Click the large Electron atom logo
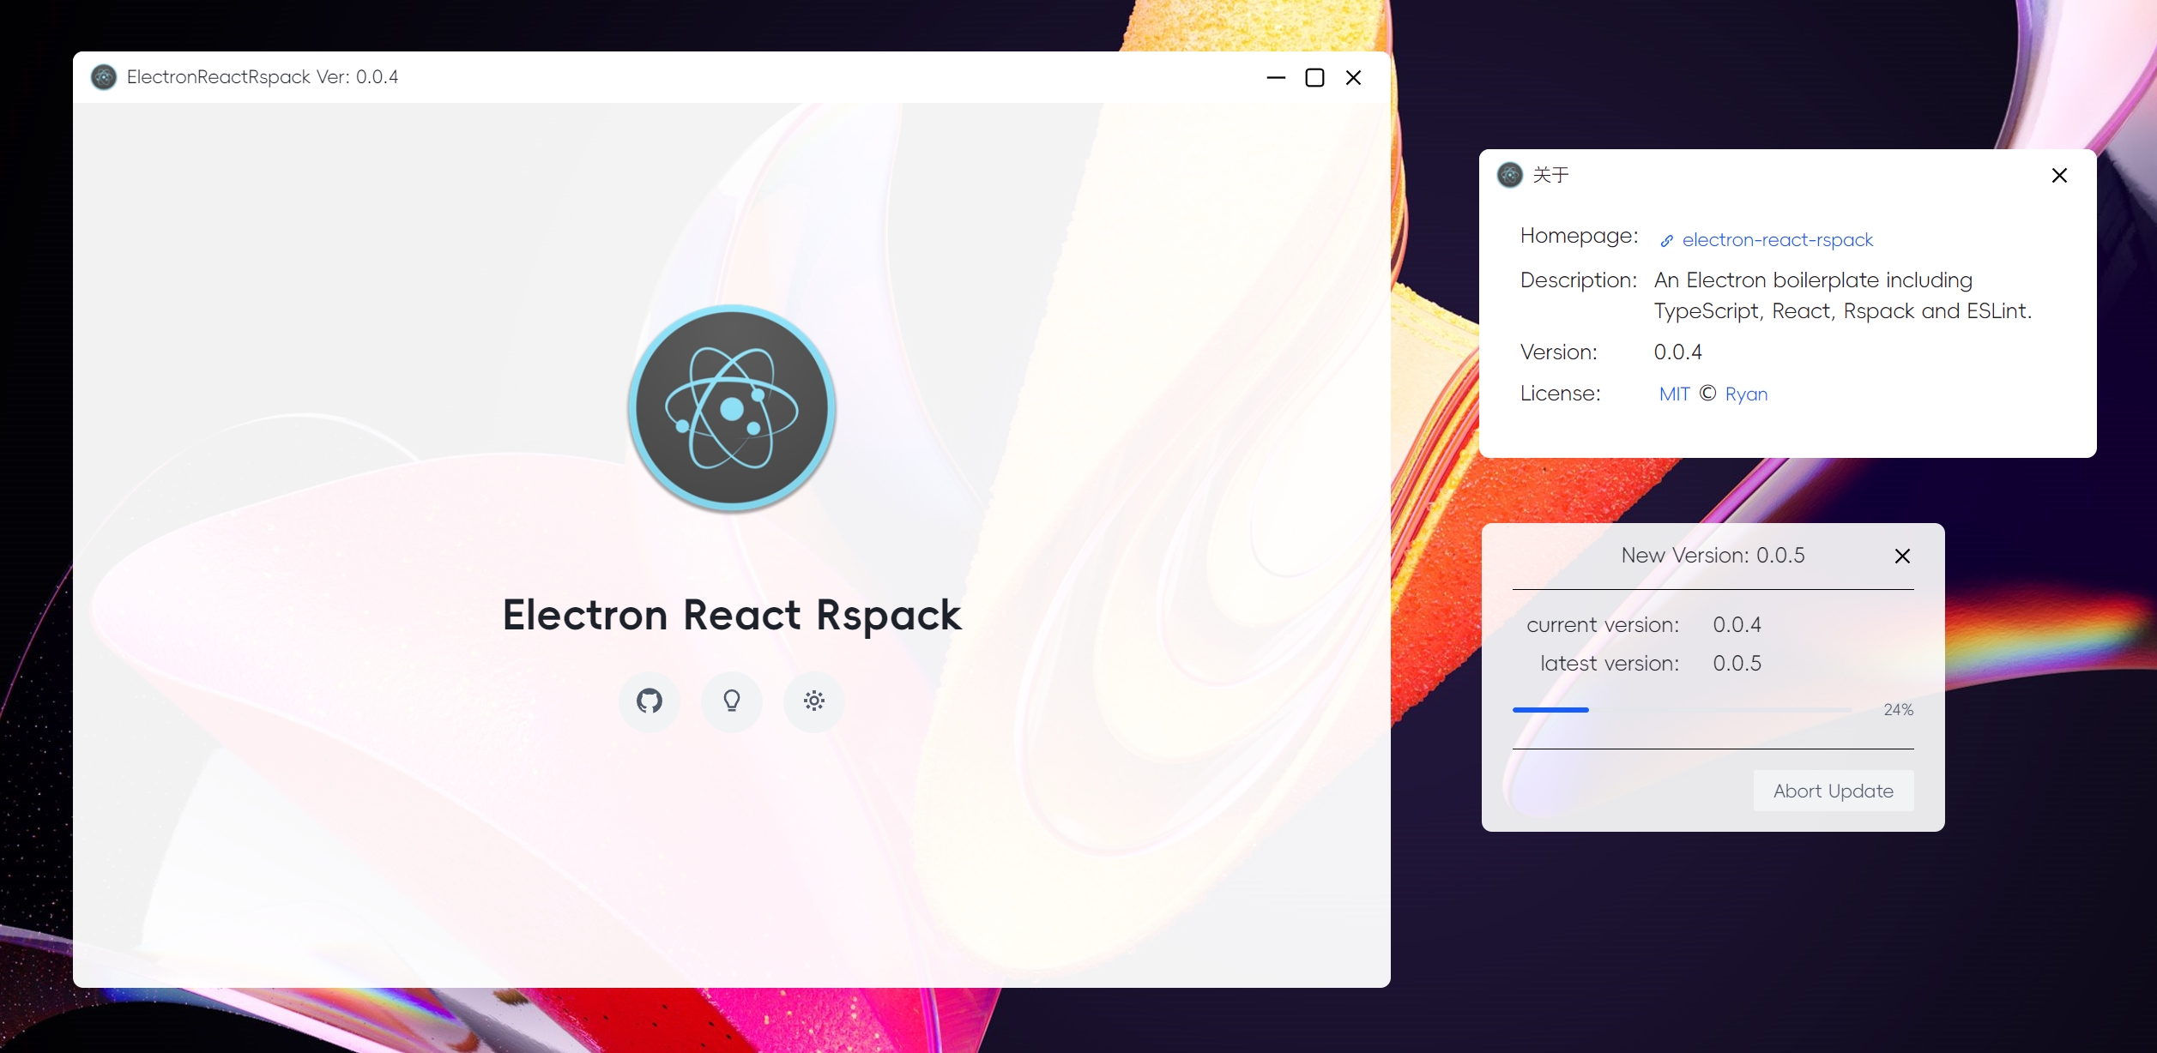Screen dimensions: 2157x1053 (732, 408)
